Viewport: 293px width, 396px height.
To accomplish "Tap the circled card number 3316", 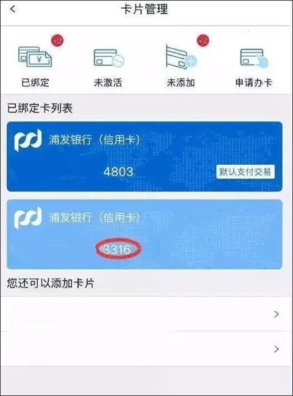I will (118, 250).
